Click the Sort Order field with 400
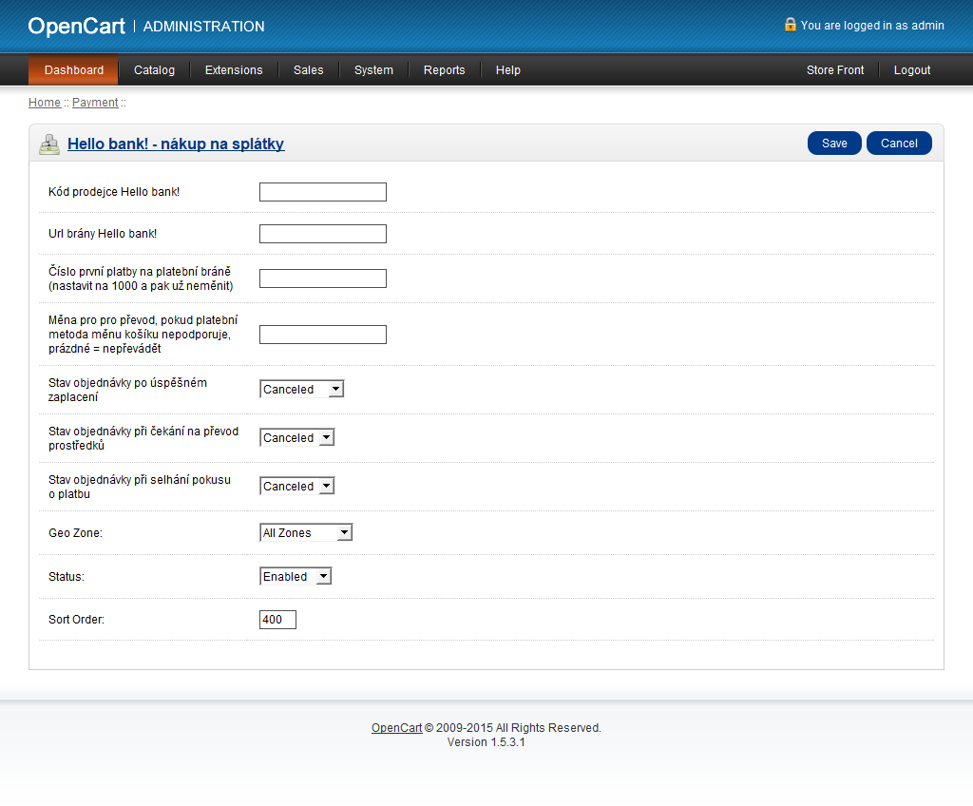 (x=277, y=620)
